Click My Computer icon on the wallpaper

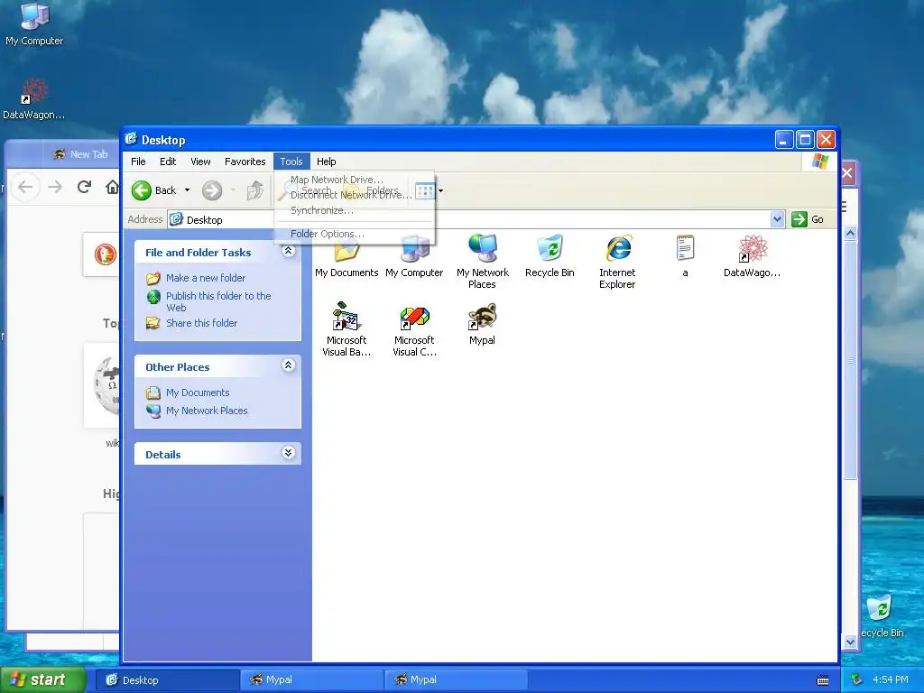tap(34, 24)
